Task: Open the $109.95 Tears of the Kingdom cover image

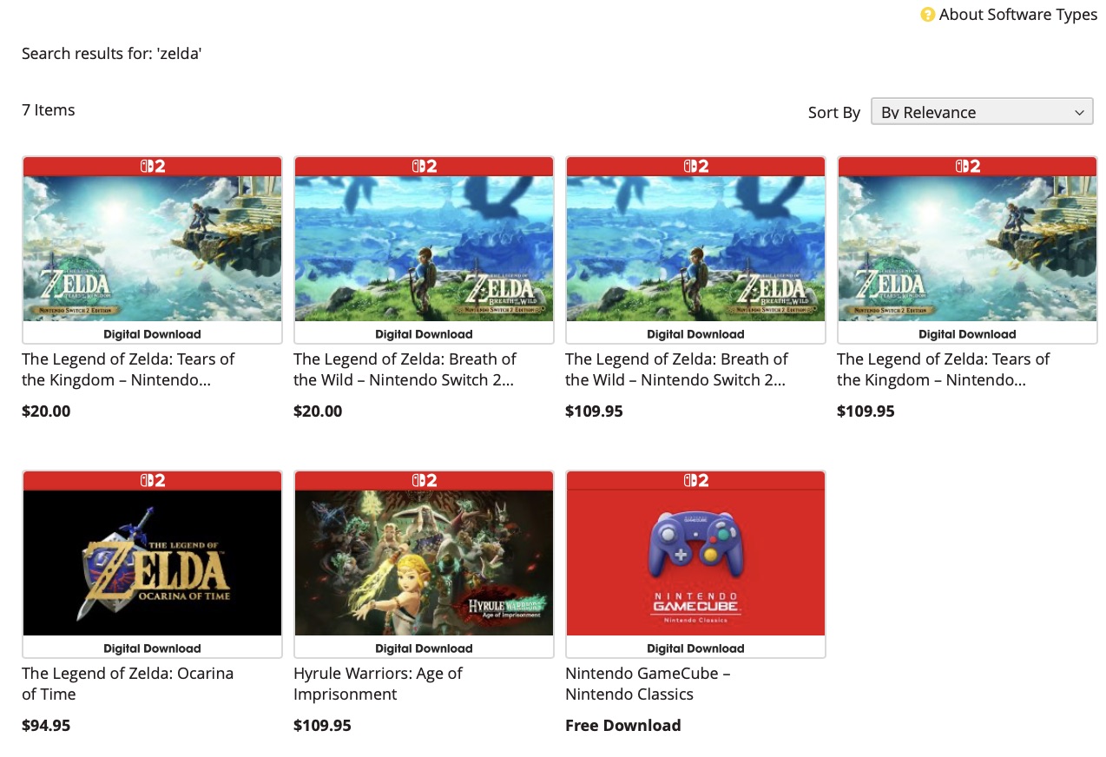Action: [x=968, y=248]
